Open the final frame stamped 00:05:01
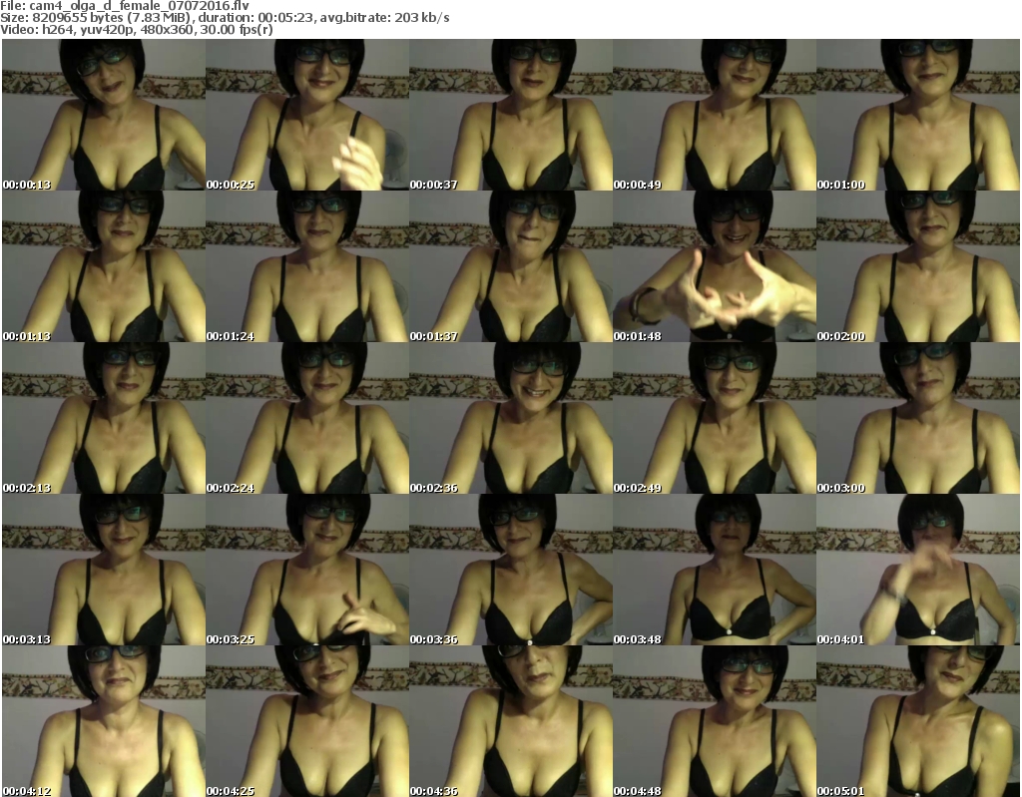 pos(918,721)
